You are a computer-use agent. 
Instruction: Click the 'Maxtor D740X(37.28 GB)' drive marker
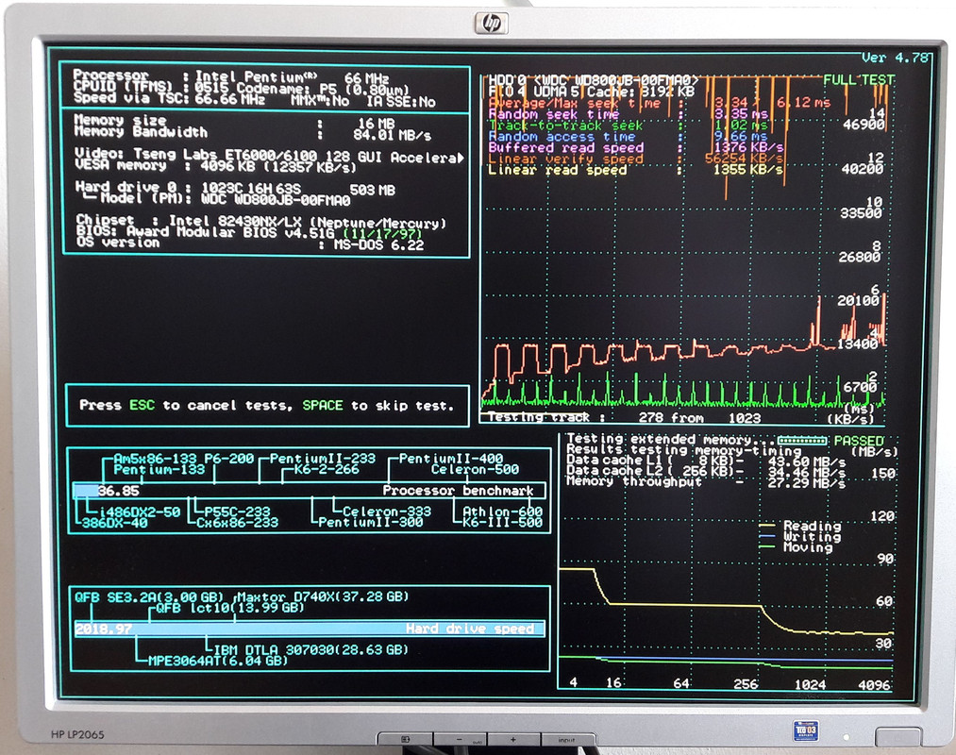pyautogui.click(x=323, y=596)
